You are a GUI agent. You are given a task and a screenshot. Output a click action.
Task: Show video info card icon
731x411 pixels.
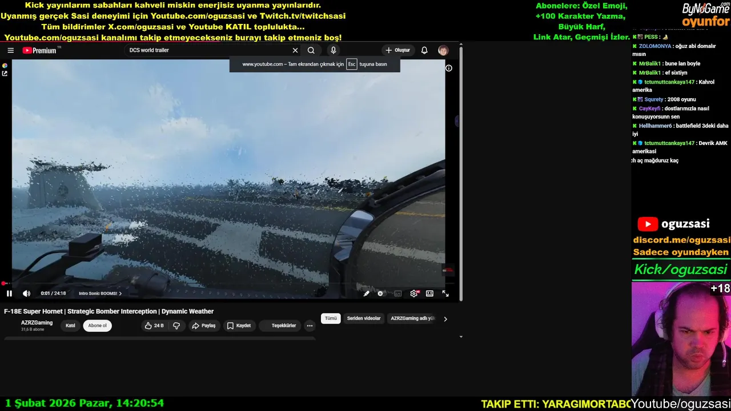coord(449,68)
